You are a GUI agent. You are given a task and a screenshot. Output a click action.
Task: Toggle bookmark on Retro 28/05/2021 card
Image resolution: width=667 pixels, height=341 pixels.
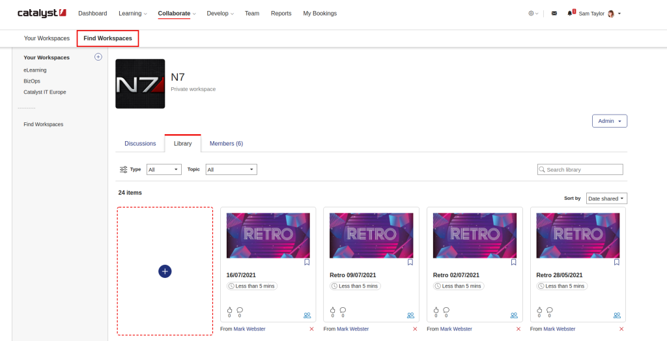point(617,262)
